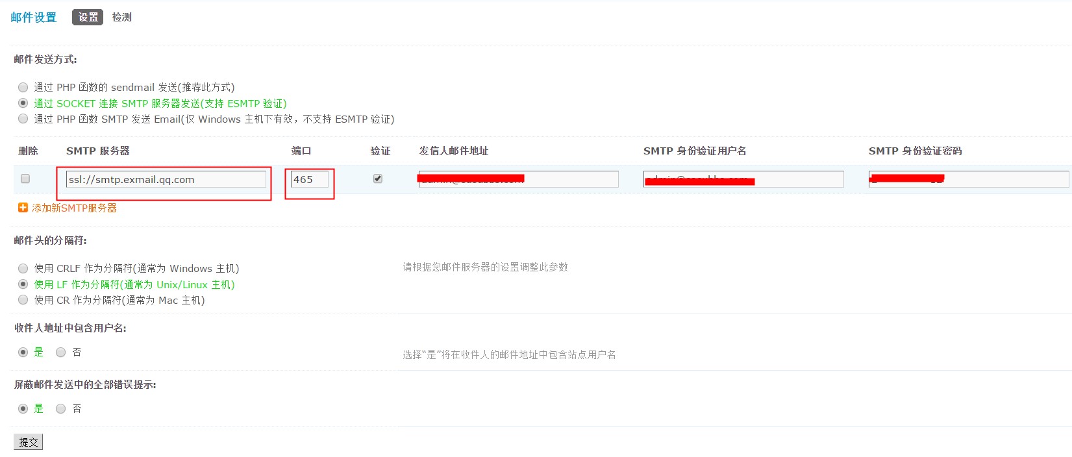Select the 设置 tab
1072x457 pixels.
[x=88, y=18]
